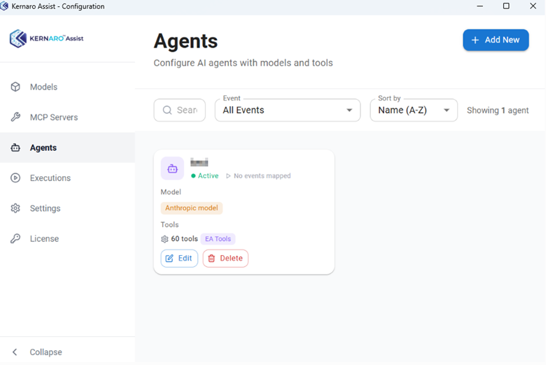
Task: Maximize the Kernaro Assist window
Action: 506,6
